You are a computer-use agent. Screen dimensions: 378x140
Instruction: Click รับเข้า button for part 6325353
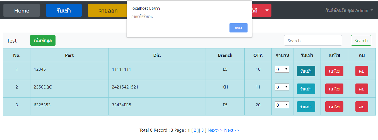(306, 107)
